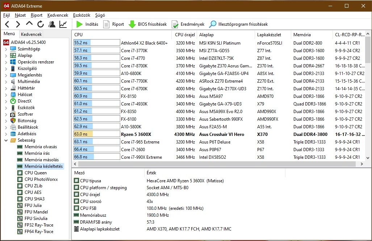Open CPU AES benchmark
372x241 pixels.
[x=33, y=192]
